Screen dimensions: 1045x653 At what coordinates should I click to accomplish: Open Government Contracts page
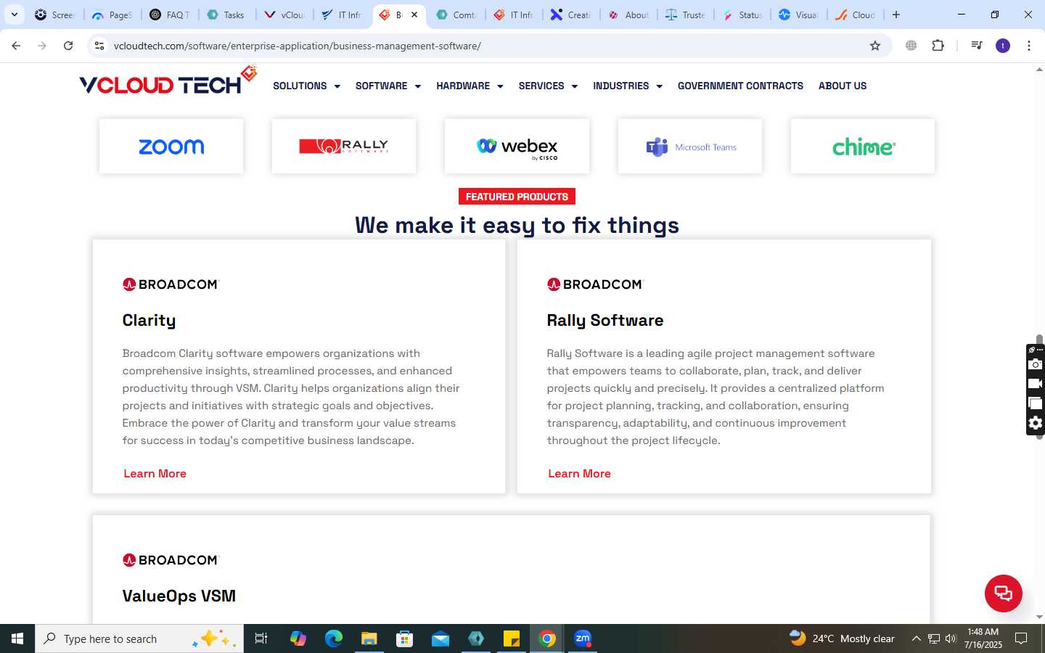coord(740,86)
